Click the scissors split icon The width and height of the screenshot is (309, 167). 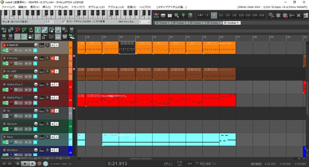click(x=299, y=15)
